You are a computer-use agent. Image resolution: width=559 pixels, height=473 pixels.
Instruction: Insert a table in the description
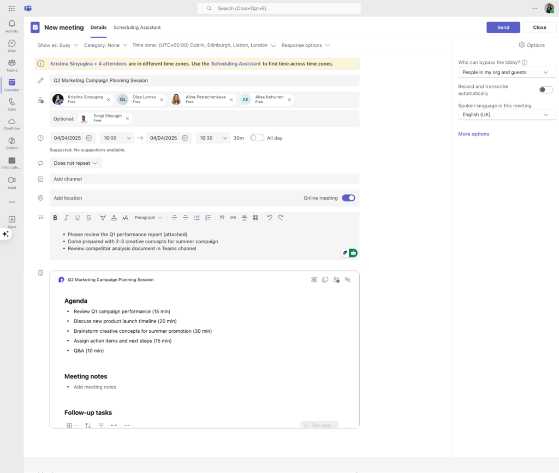(x=255, y=218)
